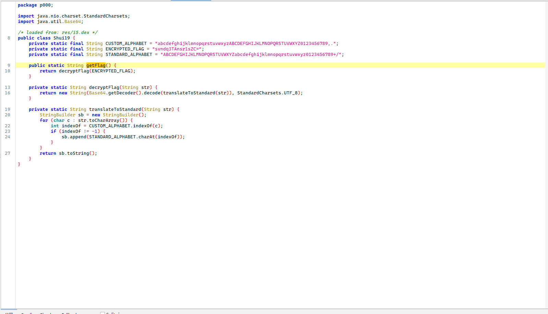Click the STANDARD_ALPHABET constant declaration name
Viewport: 548px width, 314px height.
pyautogui.click(x=129, y=54)
